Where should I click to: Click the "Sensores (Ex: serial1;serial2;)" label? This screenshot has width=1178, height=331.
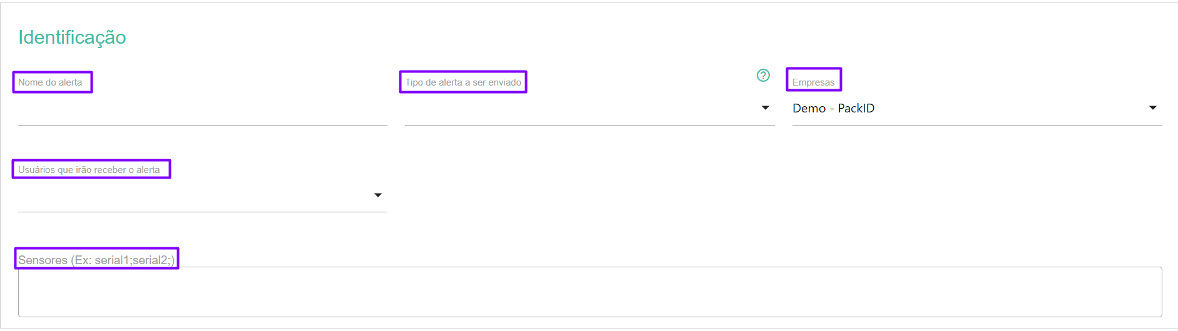(x=96, y=260)
